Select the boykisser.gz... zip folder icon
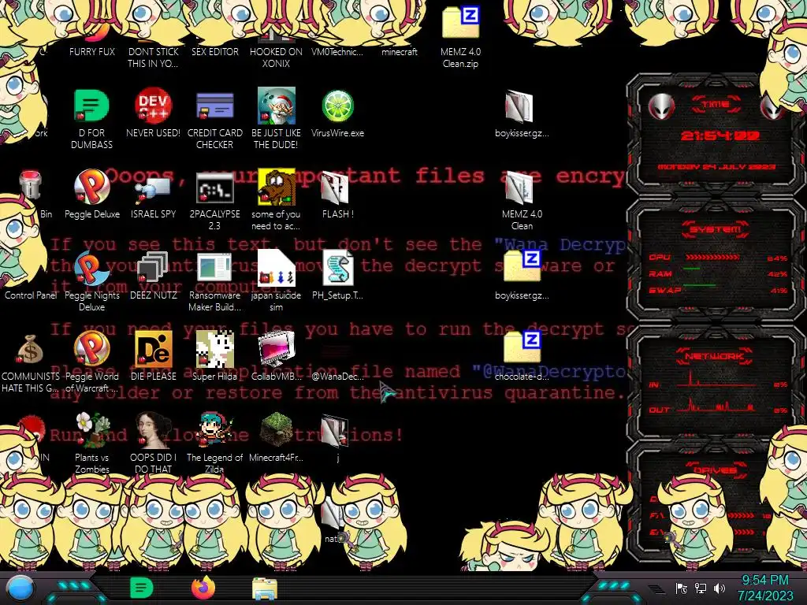 tap(522, 275)
